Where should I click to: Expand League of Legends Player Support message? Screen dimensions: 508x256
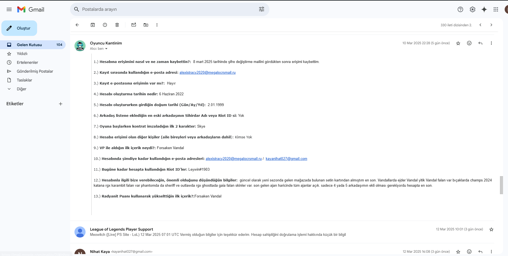[x=282, y=232]
